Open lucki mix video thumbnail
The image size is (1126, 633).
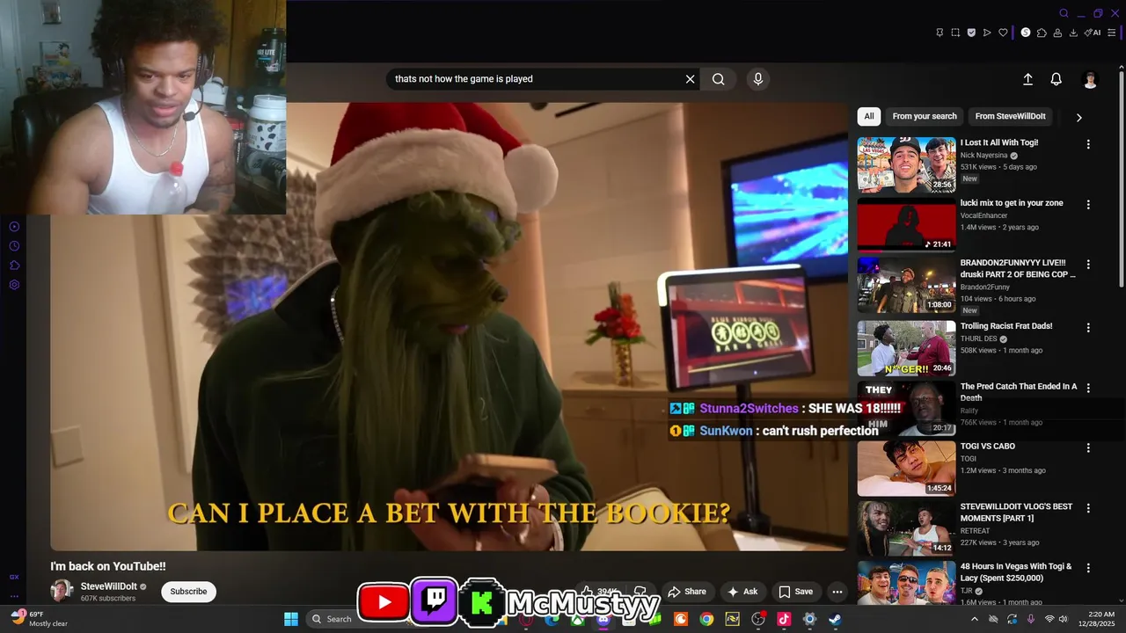pos(906,224)
